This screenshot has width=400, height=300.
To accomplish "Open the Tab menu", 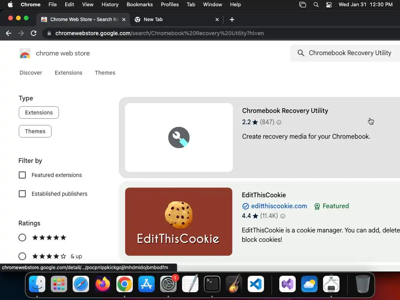I will 191,4.
